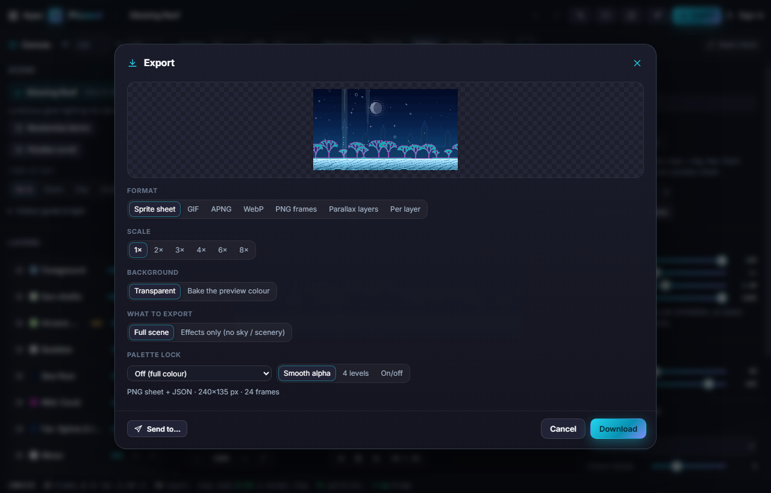This screenshot has height=493, width=771.
Task: Pick 6× export scale
Action: click(x=222, y=250)
